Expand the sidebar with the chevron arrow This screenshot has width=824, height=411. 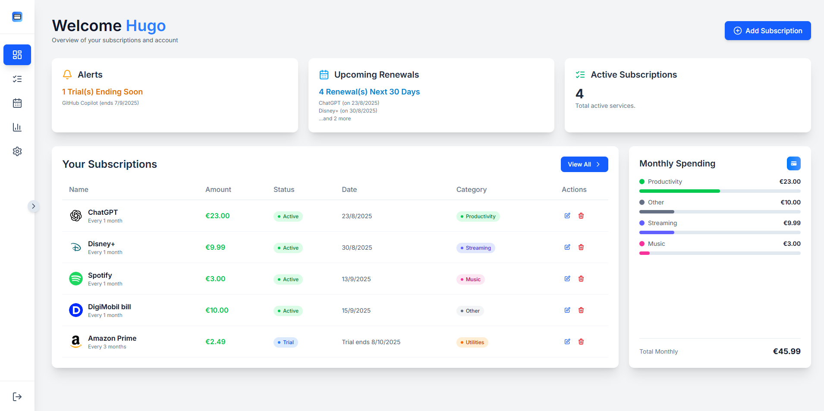[34, 206]
